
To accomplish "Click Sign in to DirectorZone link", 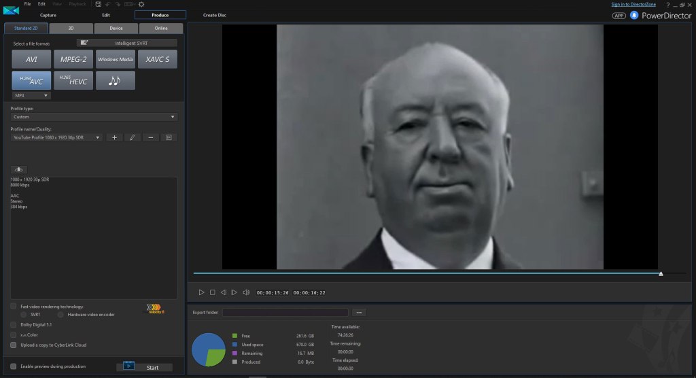I will pyautogui.click(x=635, y=4).
